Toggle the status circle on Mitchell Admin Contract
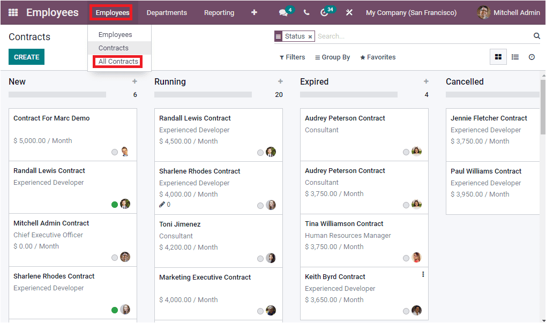Image resolution: width=546 pixels, height=323 pixels. pyautogui.click(x=114, y=257)
